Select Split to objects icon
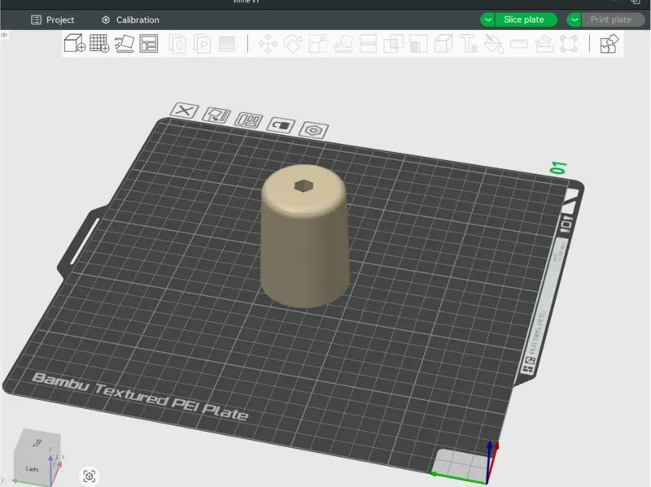 (177, 44)
